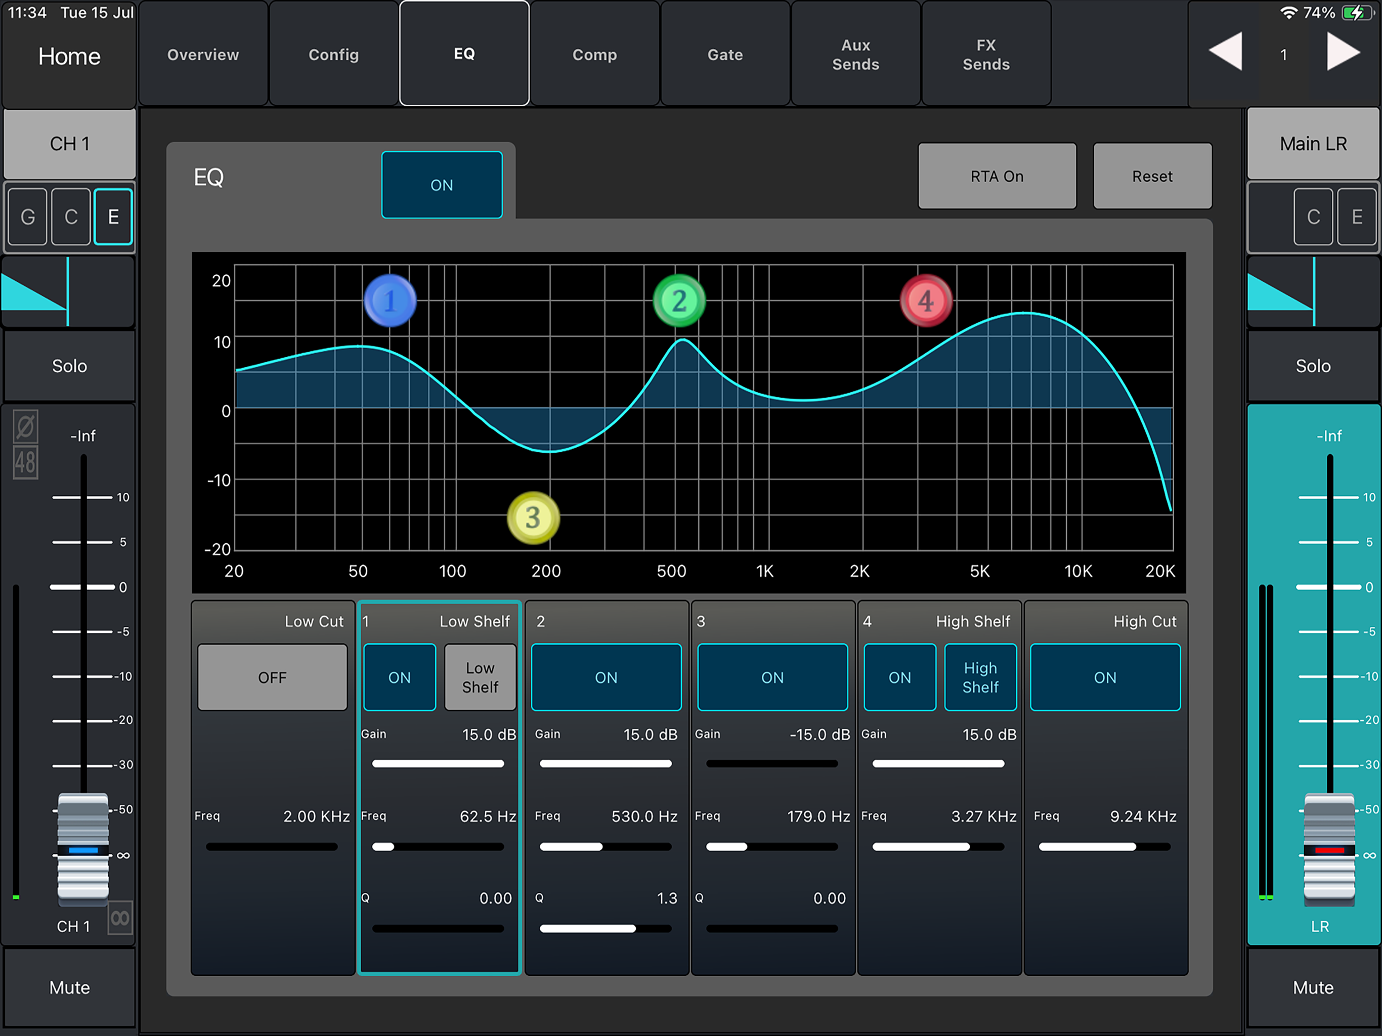The image size is (1382, 1036).
Task: Click band 3 freq value 179.0 Hz
Action: tap(818, 816)
